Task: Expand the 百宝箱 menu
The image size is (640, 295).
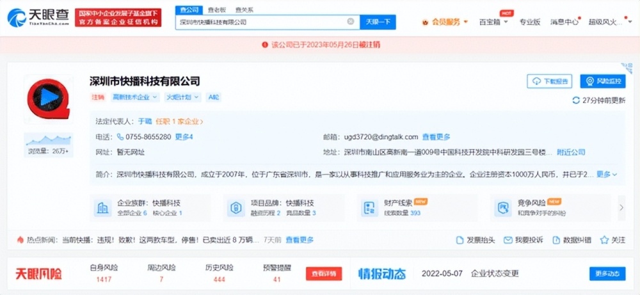Action: click(x=493, y=22)
